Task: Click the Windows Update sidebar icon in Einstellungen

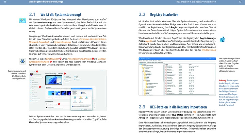Action: 31,101
